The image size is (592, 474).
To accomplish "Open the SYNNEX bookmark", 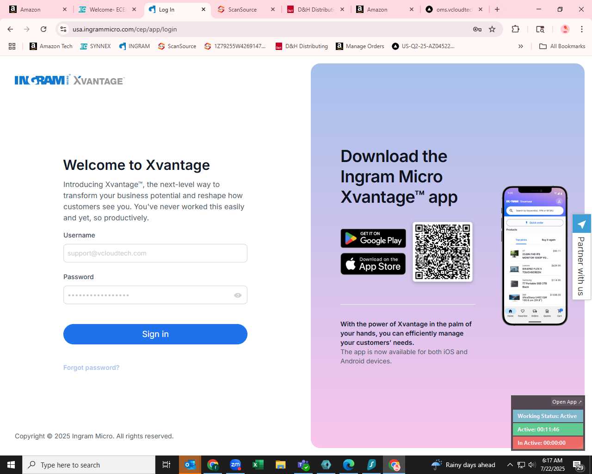I will (x=95, y=46).
